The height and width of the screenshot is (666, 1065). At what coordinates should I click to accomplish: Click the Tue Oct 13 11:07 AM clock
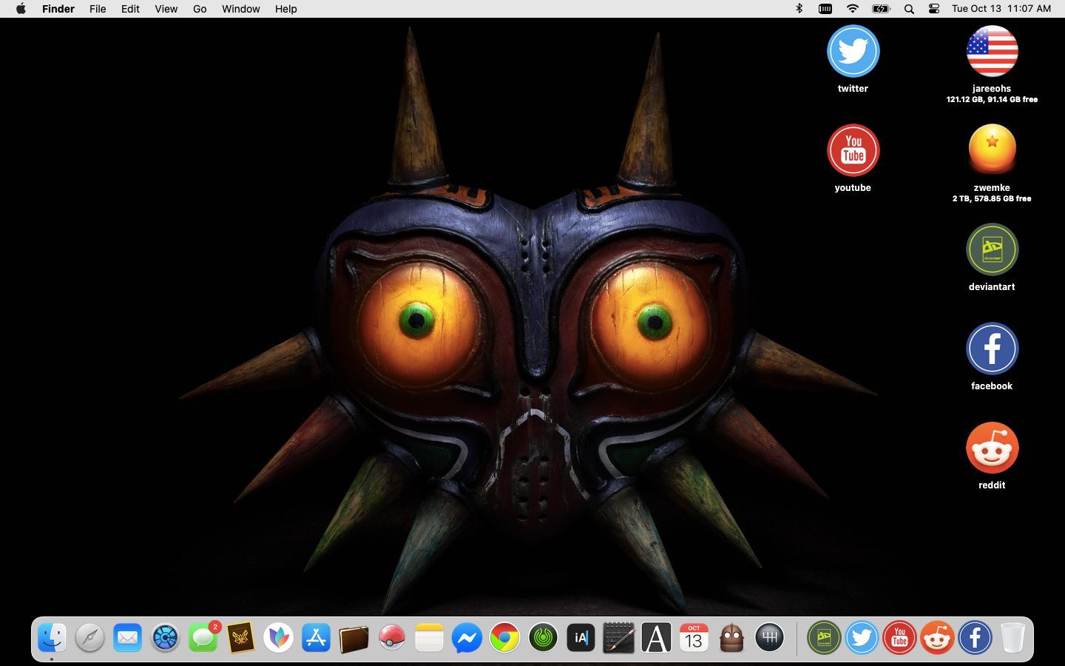pos(1001,9)
